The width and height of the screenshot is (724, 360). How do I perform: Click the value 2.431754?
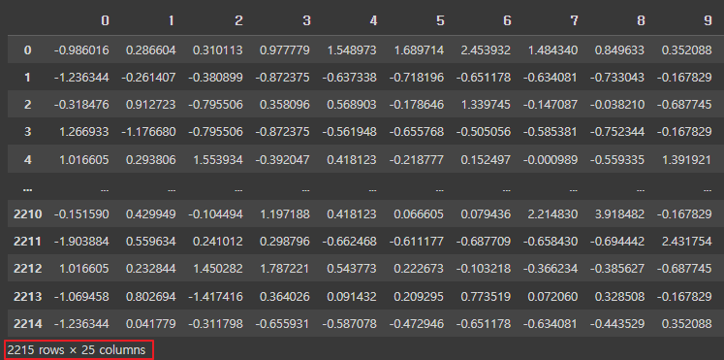pos(686,242)
